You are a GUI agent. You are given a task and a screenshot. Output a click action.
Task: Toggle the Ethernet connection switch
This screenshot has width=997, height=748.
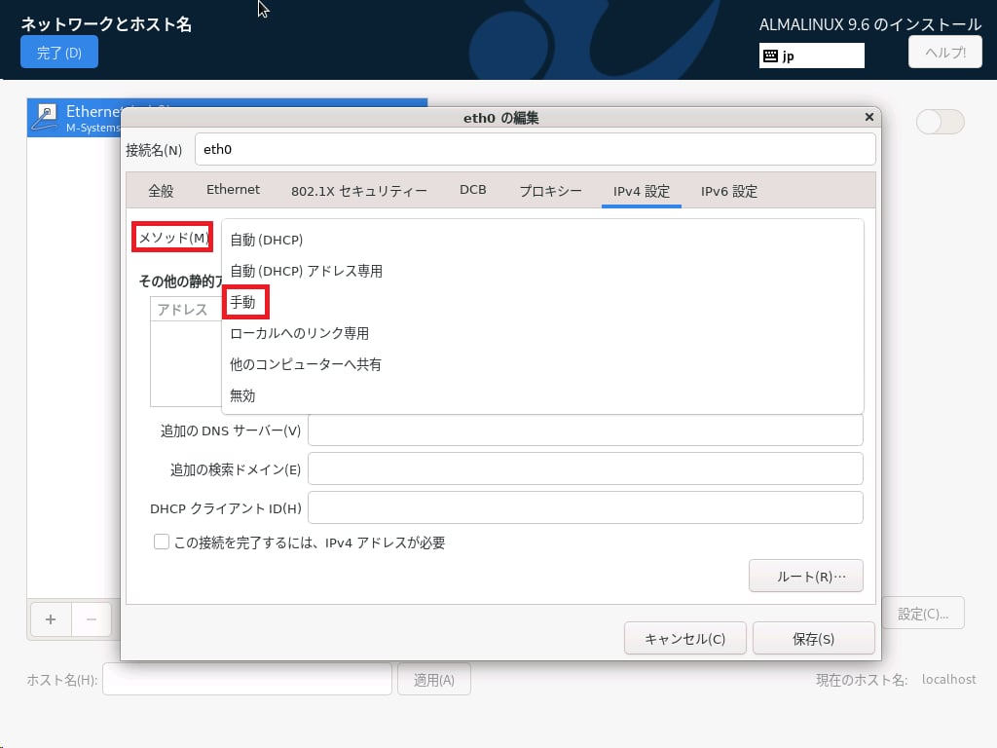(x=940, y=122)
